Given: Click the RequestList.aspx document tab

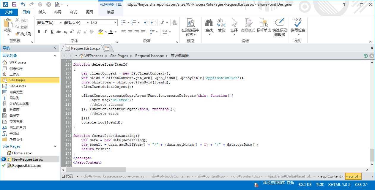Looking at the screenshot, I should pyautogui.click(x=83, y=48).
